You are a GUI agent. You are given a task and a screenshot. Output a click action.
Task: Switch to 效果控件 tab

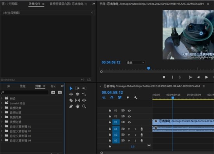tap(34, 4)
